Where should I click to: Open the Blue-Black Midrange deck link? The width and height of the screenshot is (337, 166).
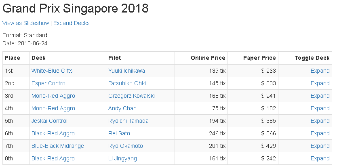(x=58, y=146)
